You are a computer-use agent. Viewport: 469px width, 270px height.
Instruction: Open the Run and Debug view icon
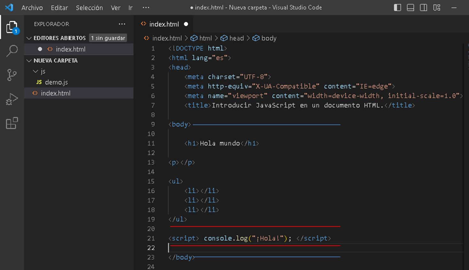pyautogui.click(x=12, y=99)
